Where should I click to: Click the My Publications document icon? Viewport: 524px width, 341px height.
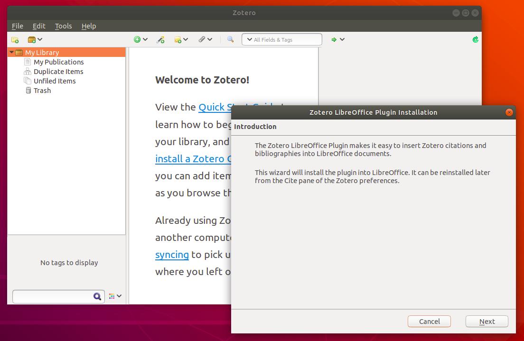pyautogui.click(x=28, y=62)
